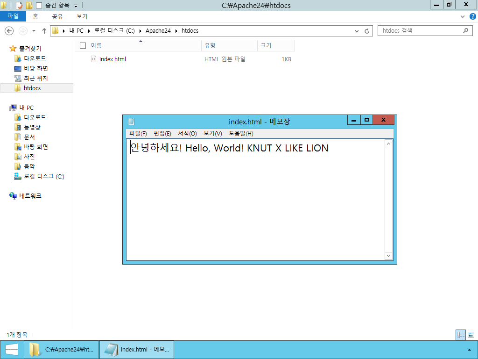This screenshot has height=359, width=478.
Task: Click the htdocs breadcrumb in address bar
Action: click(190, 30)
